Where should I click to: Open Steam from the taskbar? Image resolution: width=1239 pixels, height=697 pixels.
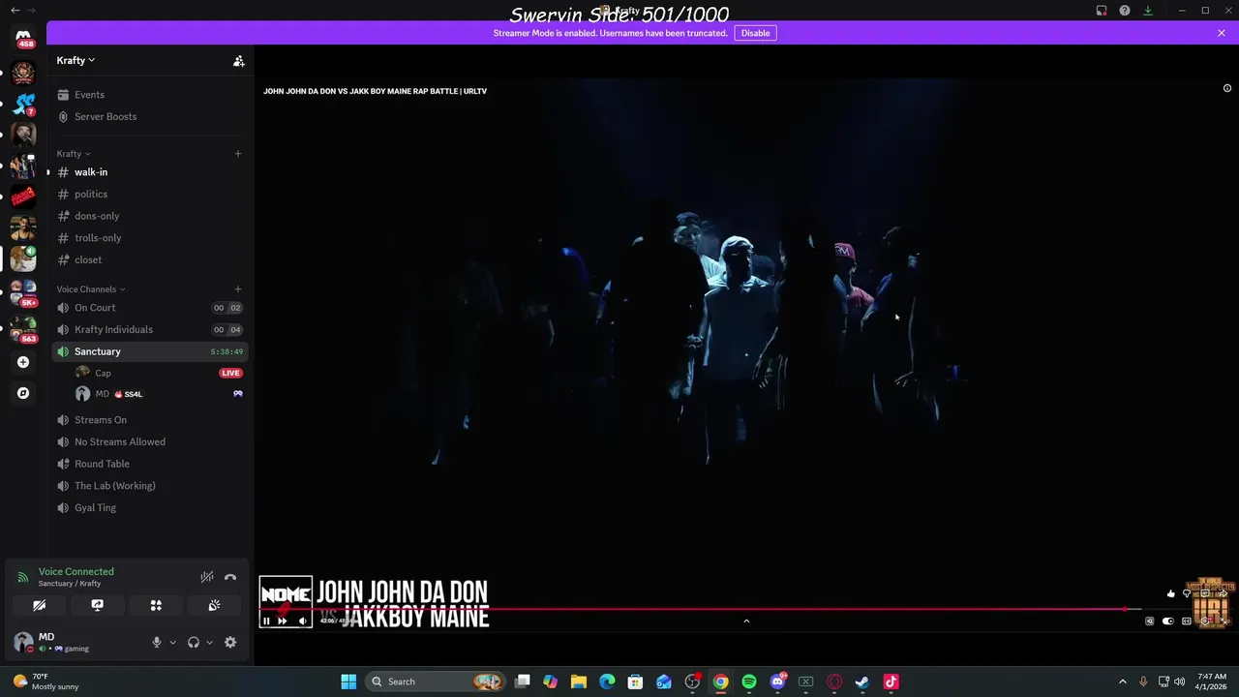point(862,682)
